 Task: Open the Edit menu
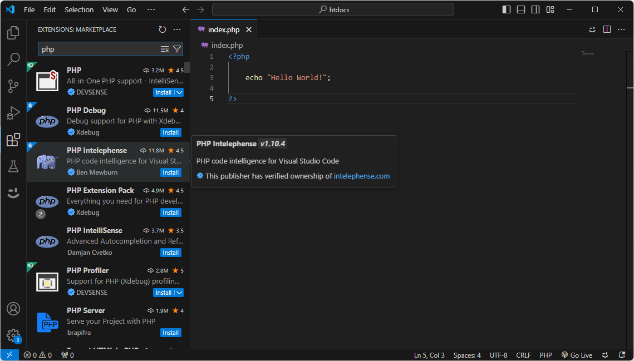click(x=50, y=9)
